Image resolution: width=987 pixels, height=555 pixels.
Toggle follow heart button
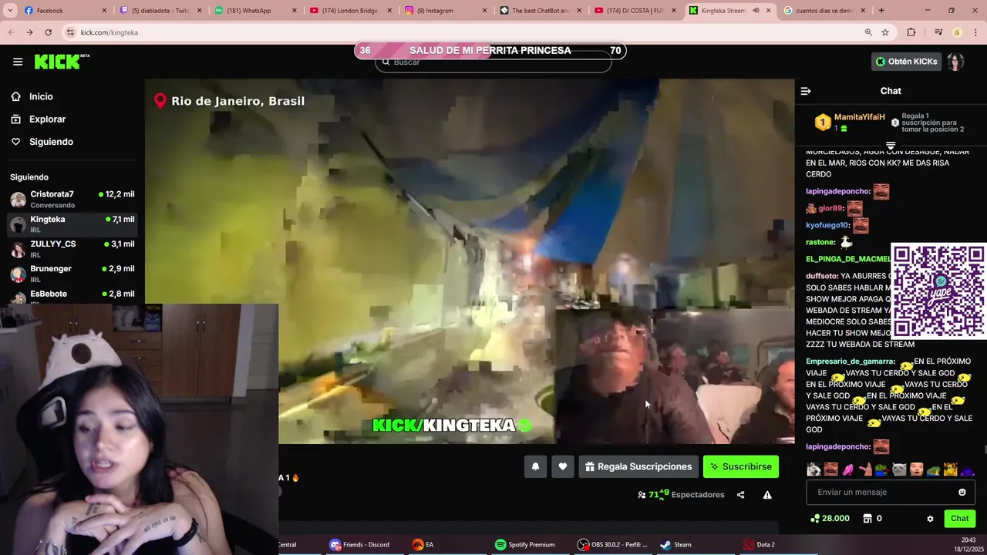563,466
